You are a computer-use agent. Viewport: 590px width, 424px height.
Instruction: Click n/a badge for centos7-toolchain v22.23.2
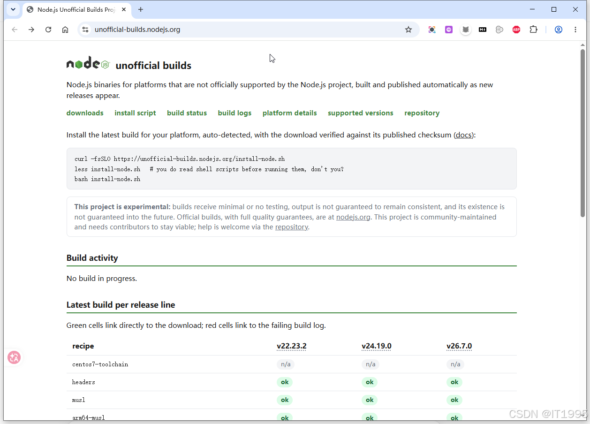pos(286,364)
